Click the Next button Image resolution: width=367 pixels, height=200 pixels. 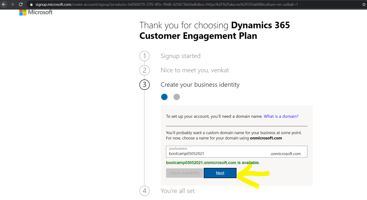(x=220, y=173)
